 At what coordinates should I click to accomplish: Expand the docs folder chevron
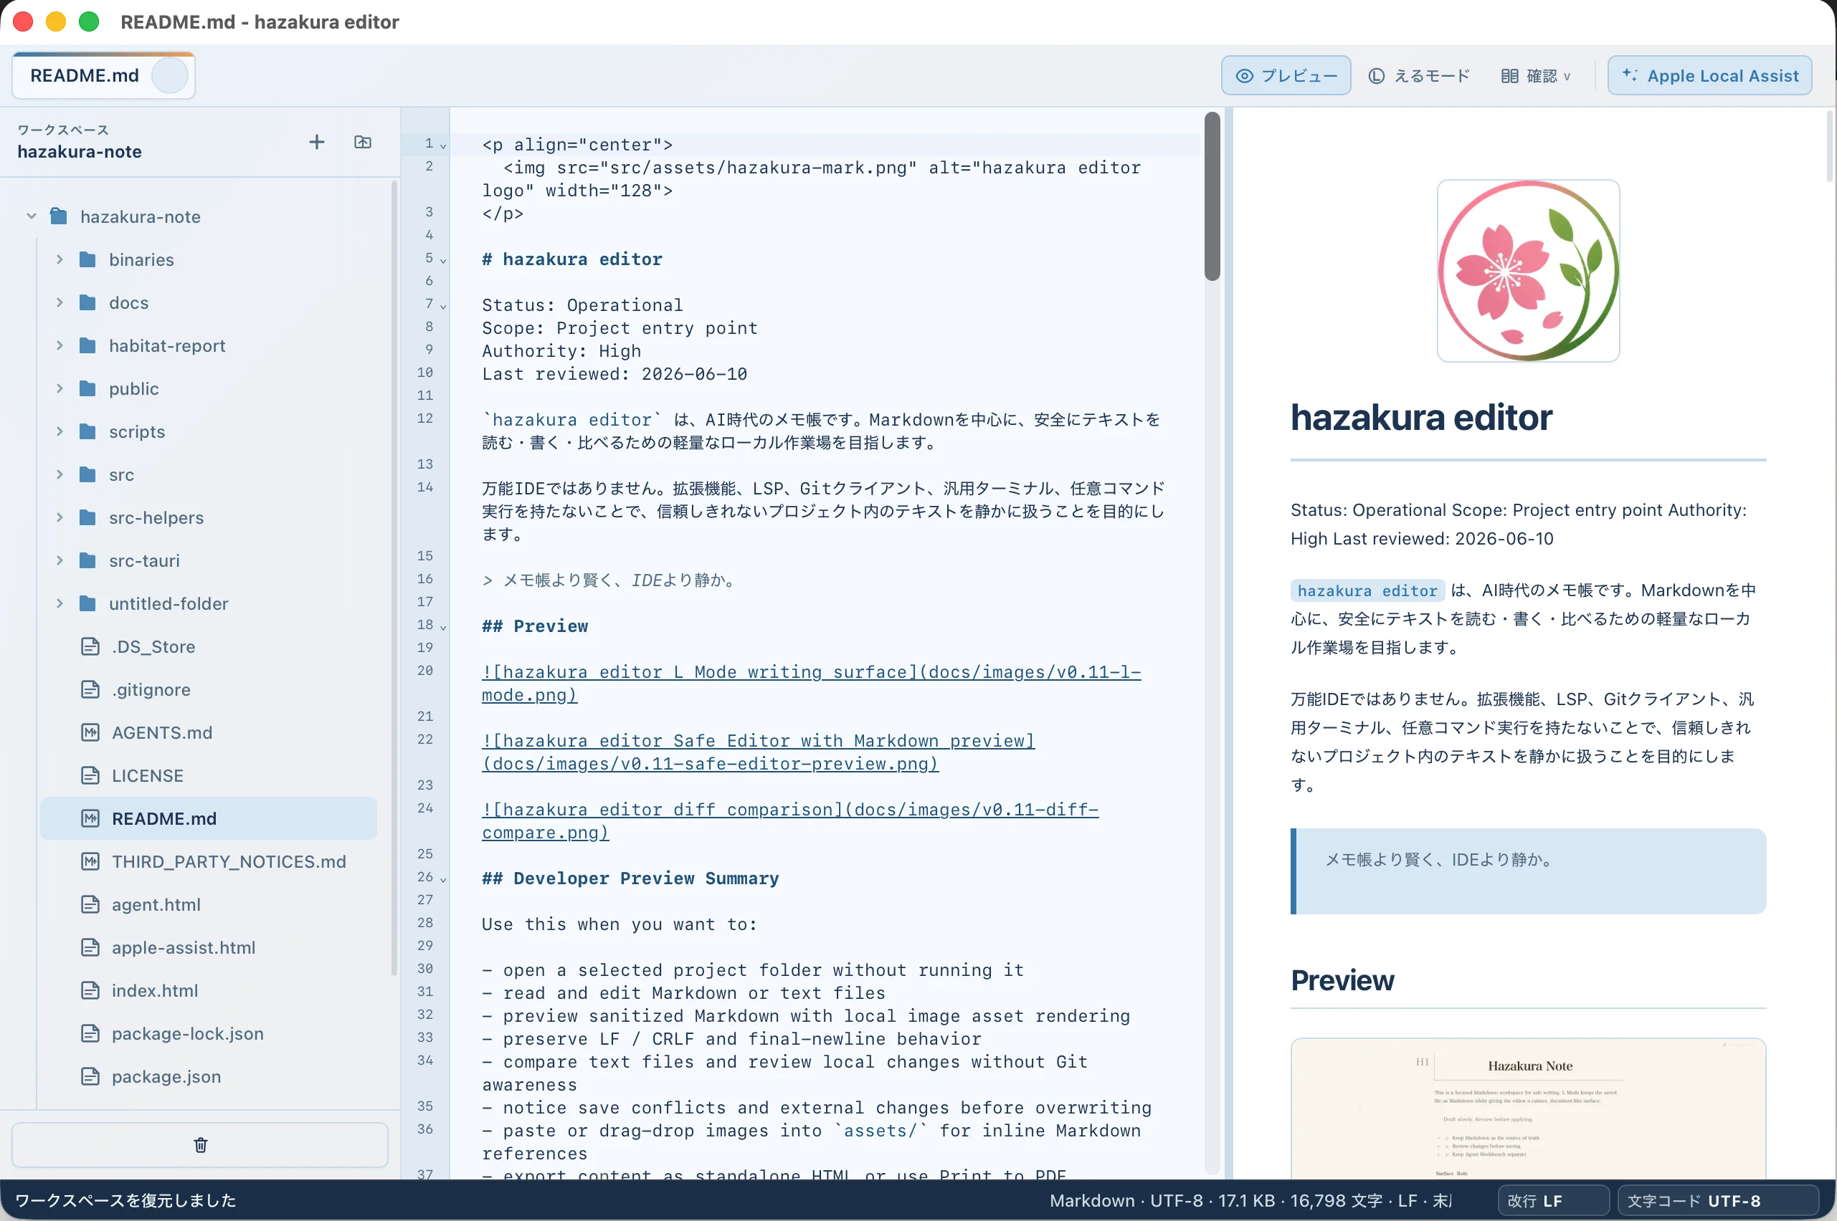pos(60,302)
